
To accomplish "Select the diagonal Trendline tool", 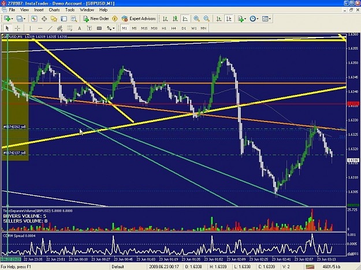I will point(50,28).
